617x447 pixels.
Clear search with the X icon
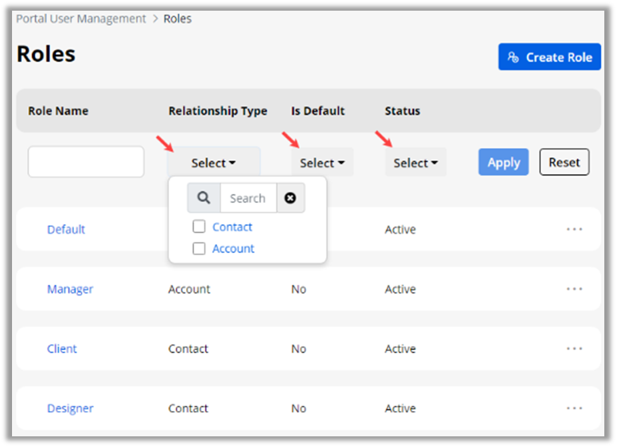click(290, 198)
